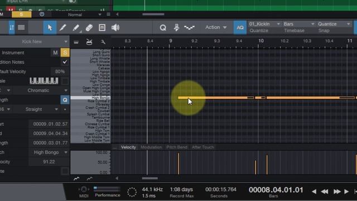Click the Rewind transport button

325,192
